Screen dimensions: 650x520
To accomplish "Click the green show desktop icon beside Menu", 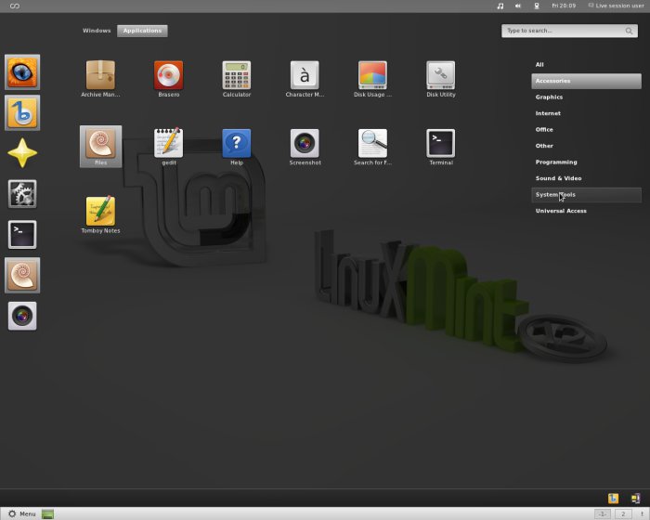I will pyautogui.click(x=47, y=513).
